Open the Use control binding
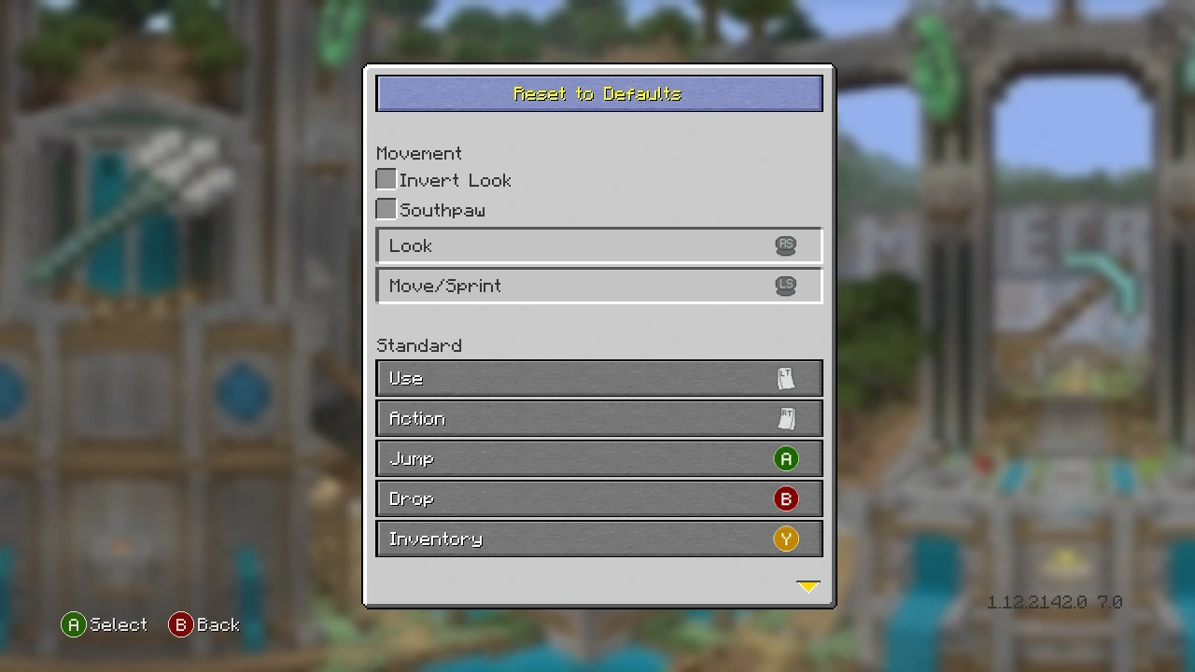Screen dimensions: 1195x672 click(599, 378)
